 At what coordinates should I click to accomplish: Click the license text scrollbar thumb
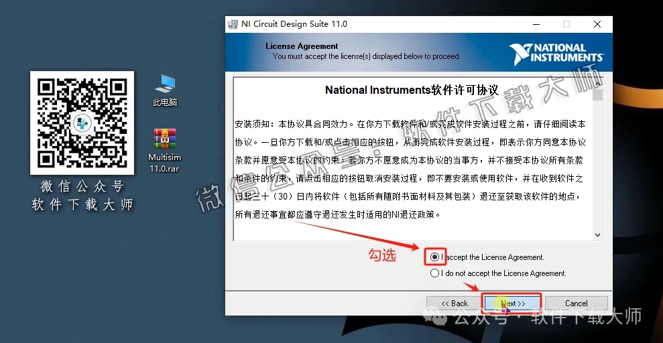coord(597,95)
